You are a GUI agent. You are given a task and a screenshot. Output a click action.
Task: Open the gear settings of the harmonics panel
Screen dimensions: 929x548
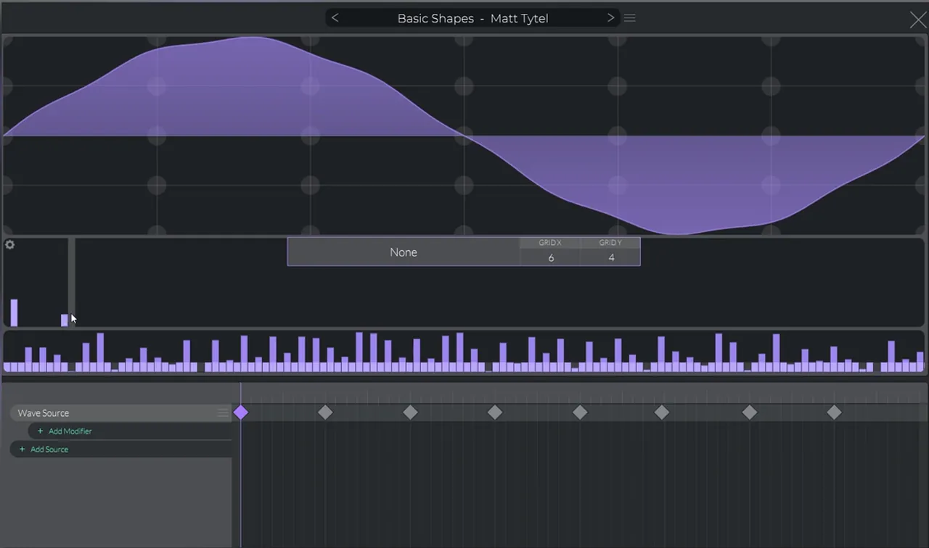tap(9, 245)
